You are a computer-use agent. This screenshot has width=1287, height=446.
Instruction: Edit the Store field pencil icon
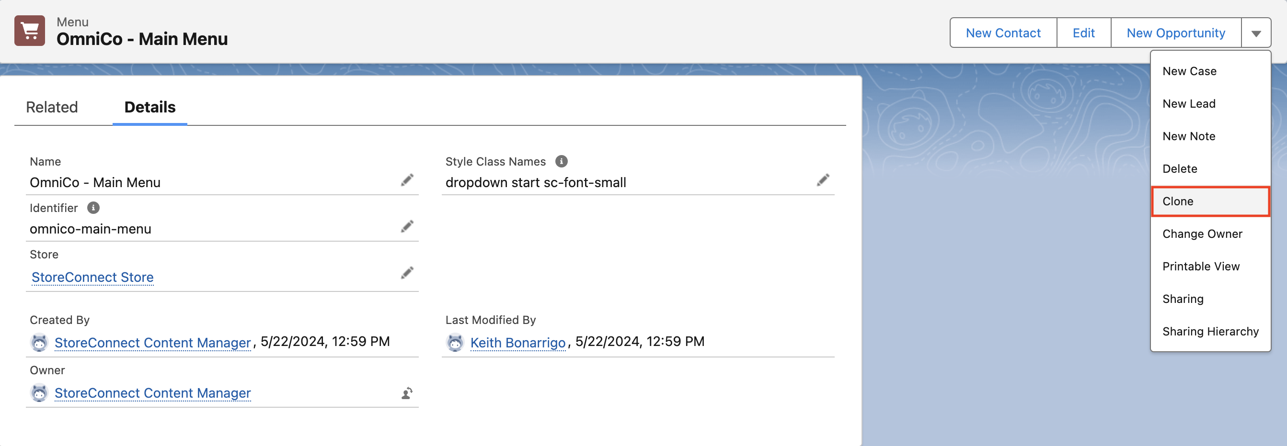(407, 273)
